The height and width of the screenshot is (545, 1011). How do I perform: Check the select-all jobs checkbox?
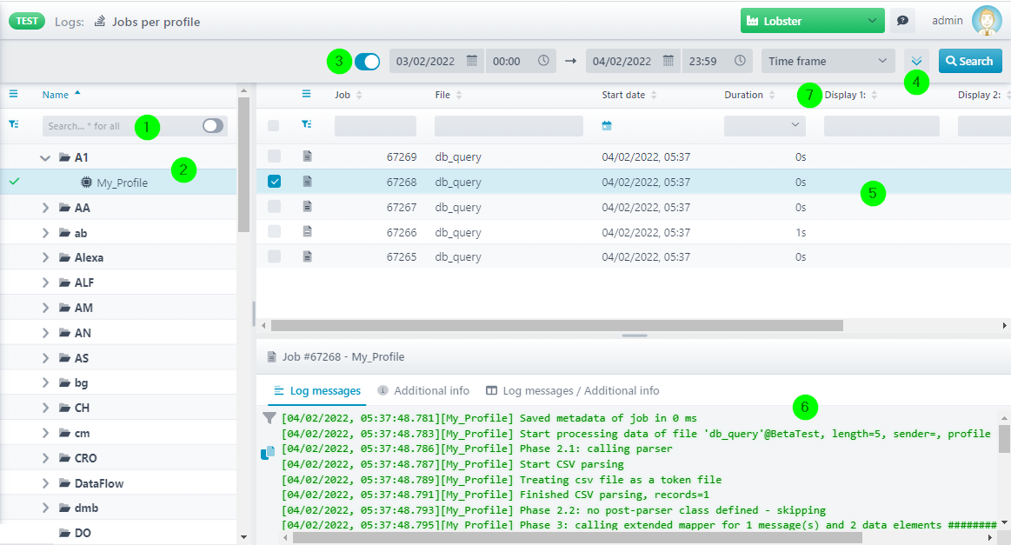pos(274,126)
